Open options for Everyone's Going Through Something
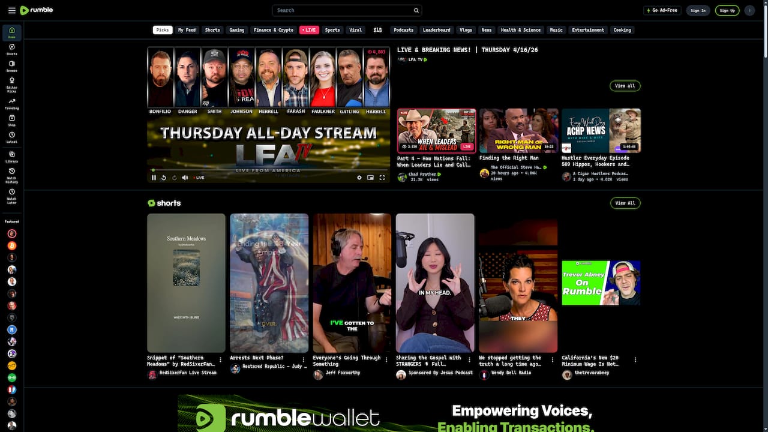Viewport: 768px width, 432px height. (386, 360)
